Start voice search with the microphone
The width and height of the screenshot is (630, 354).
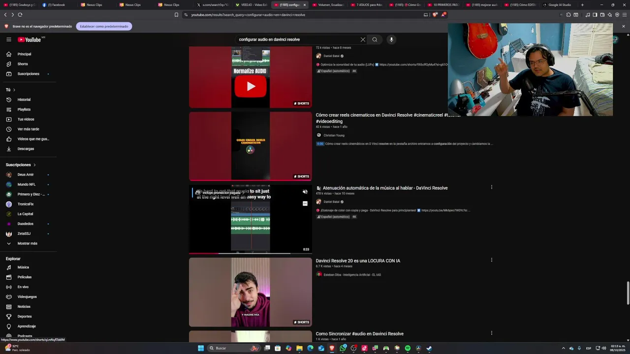tap(391, 39)
